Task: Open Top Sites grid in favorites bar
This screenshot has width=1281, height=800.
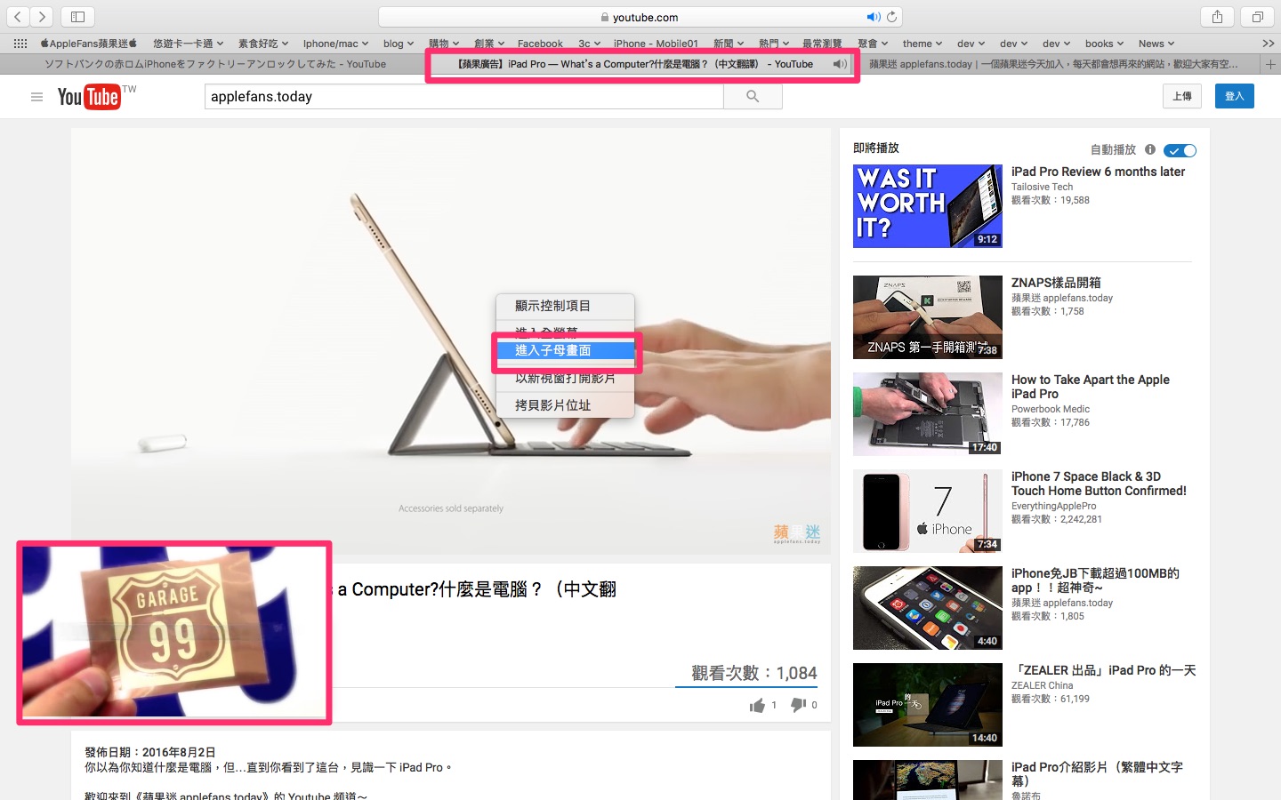Action: click(x=20, y=43)
